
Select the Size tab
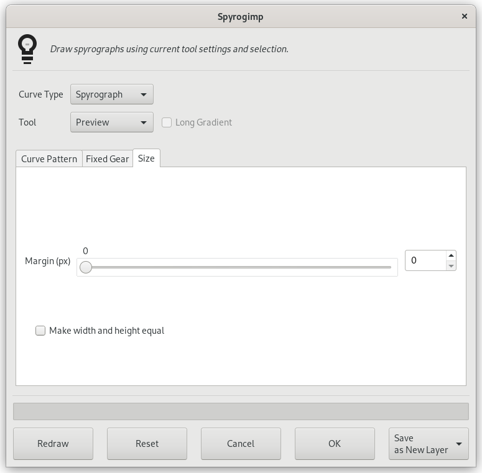[146, 158]
